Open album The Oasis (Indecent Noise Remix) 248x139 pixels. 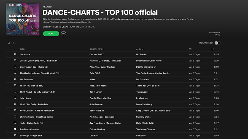pyautogui.click(x=153, y=73)
